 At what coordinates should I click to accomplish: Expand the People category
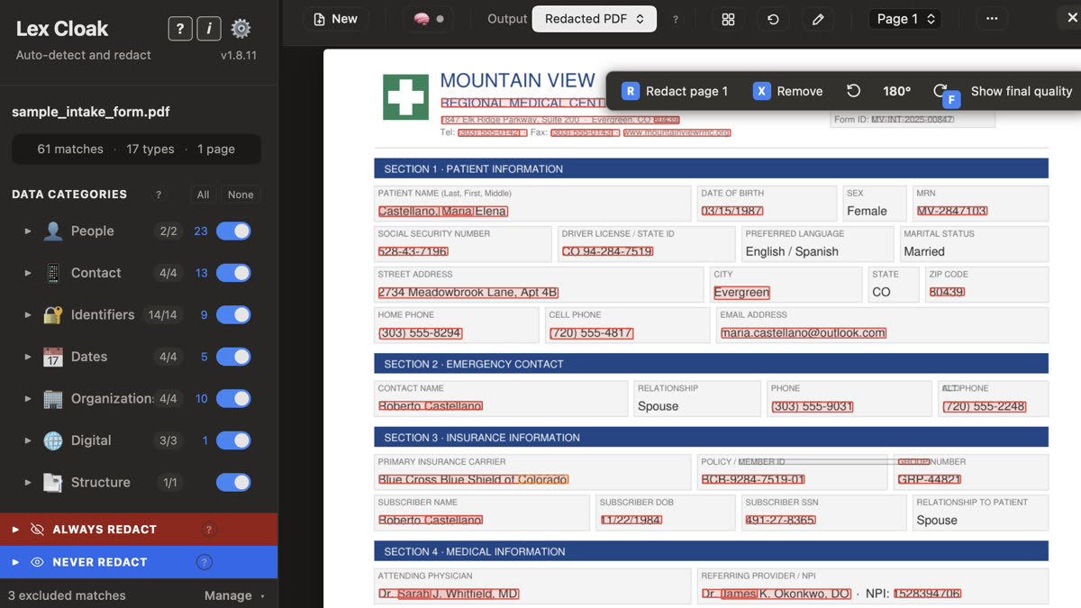tap(28, 231)
